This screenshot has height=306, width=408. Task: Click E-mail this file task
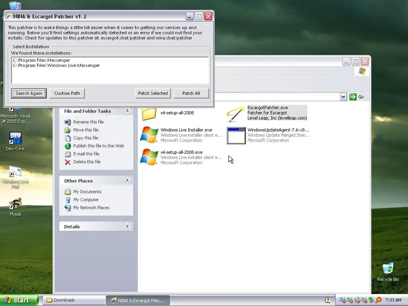pyautogui.click(x=86, y=154)
